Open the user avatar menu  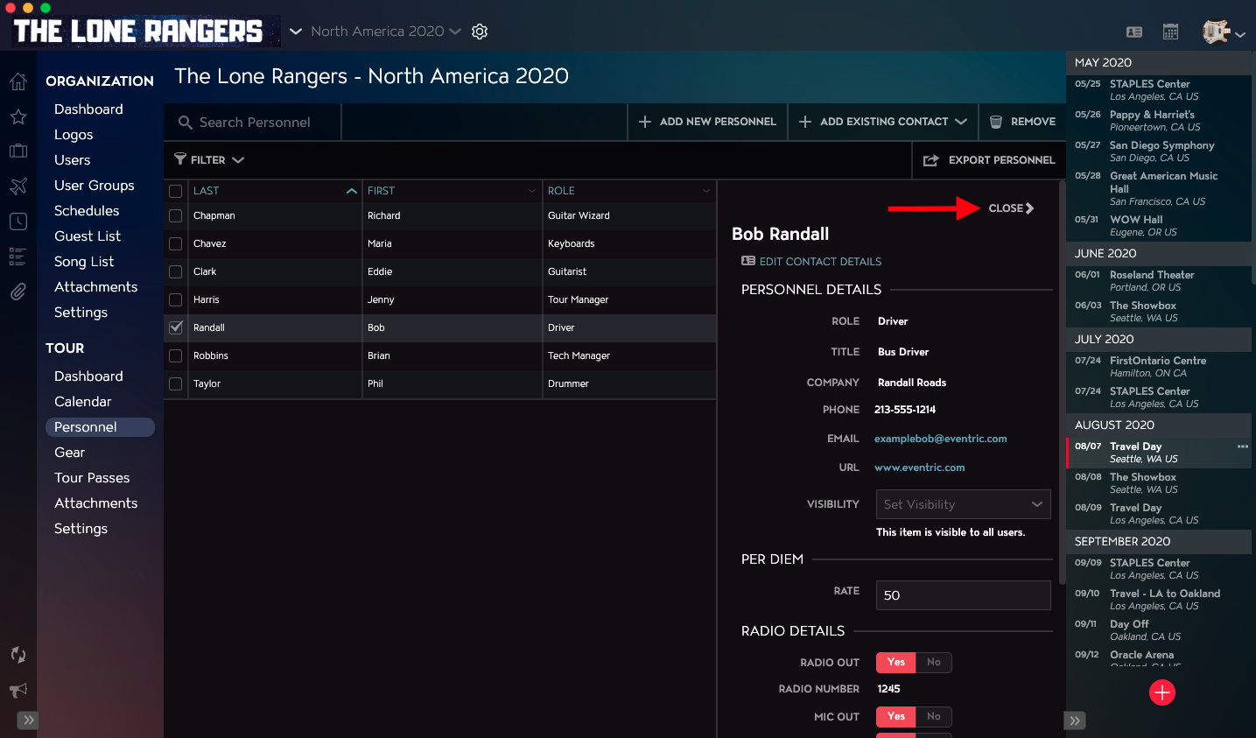(x=1223, y=32)
